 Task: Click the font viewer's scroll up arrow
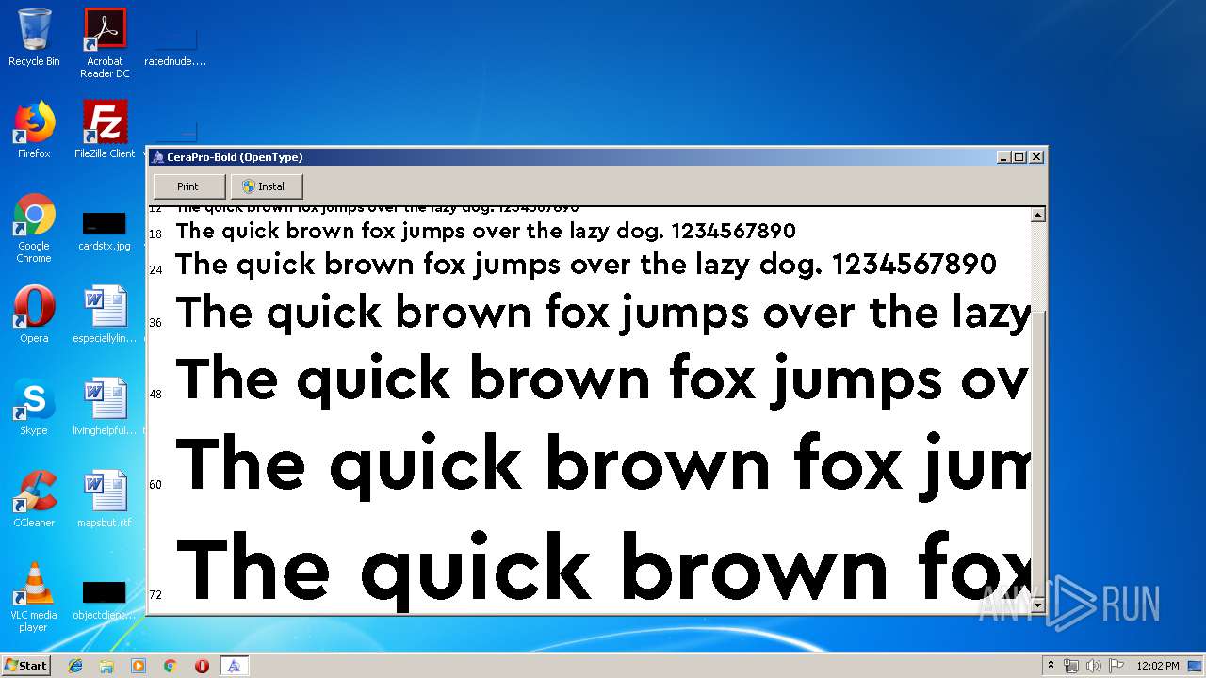click(1038, 215)
